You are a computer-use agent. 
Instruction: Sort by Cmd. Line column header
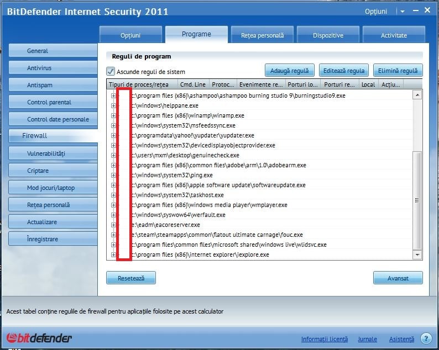coord(193,84)
